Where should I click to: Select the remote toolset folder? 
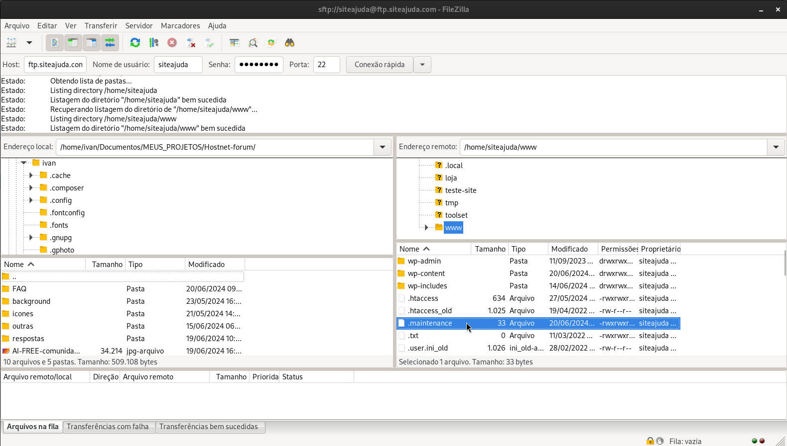(x=456, y=215)
